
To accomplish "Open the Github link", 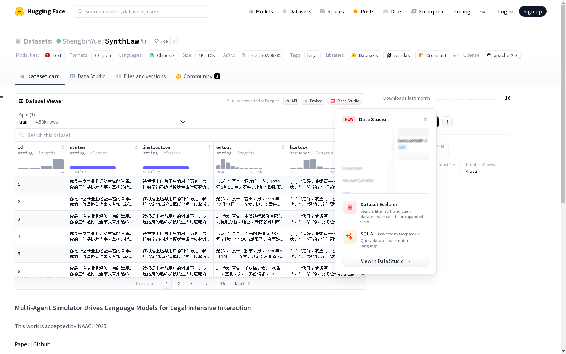I will click(42, 344).
